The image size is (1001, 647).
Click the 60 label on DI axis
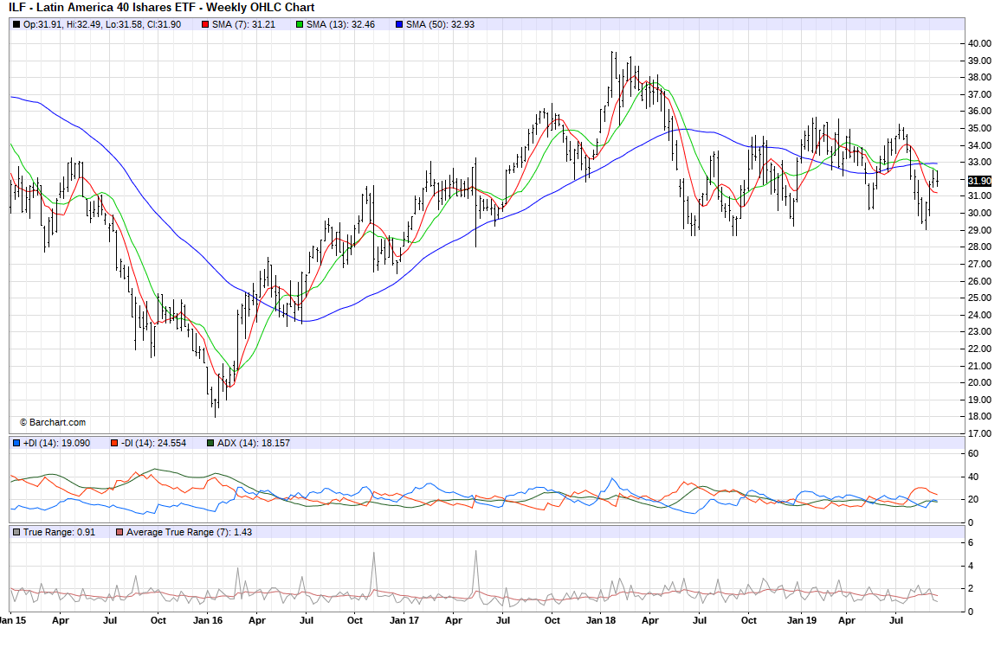pos(973,454)
